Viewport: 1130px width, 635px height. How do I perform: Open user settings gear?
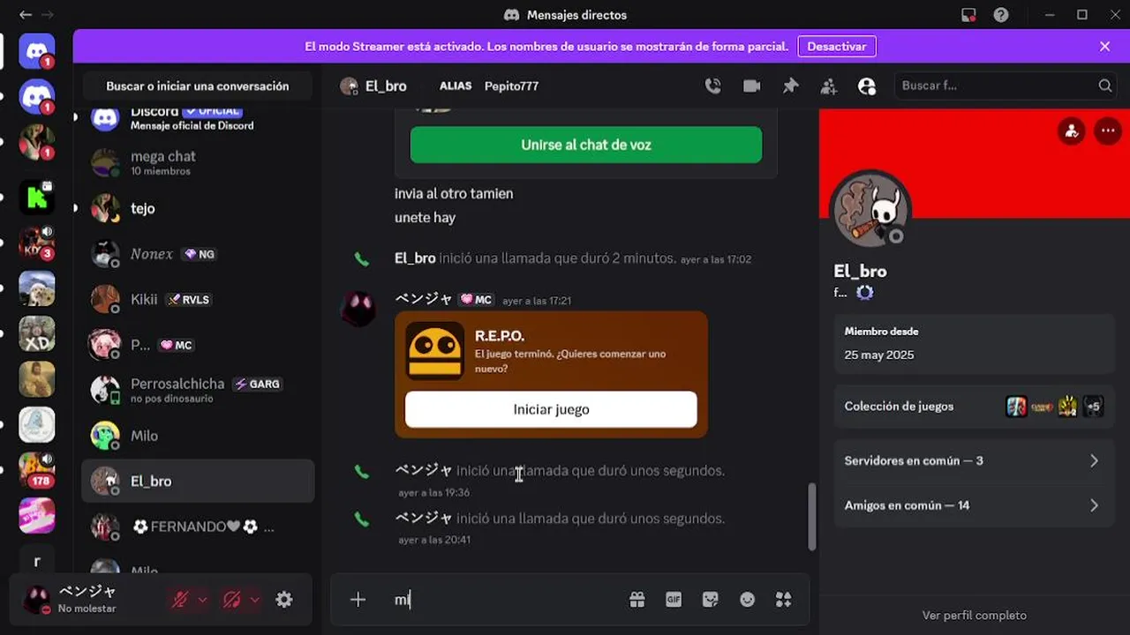pyautogui.click(x=283, y=600)
